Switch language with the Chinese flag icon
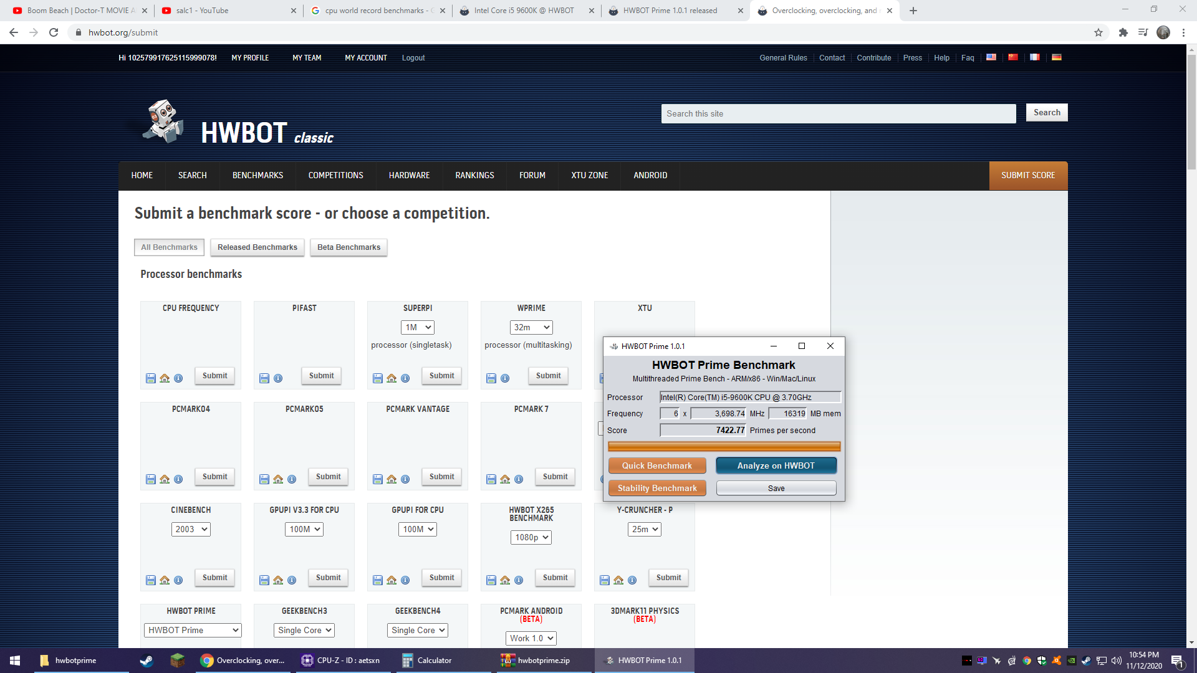 (x=1013, y=57)
